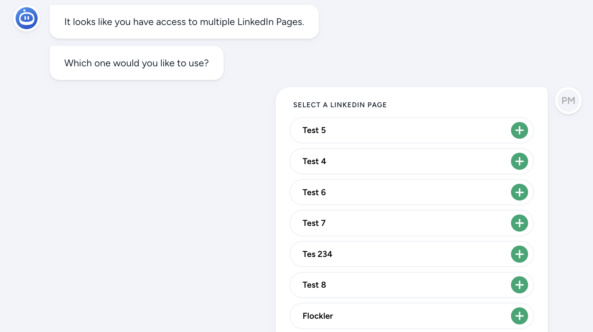Click the 'multiple LinkedIn Pages' message bubble
Image resolution: width=593 pixels, height=332 pixels.
coord(184,22)
